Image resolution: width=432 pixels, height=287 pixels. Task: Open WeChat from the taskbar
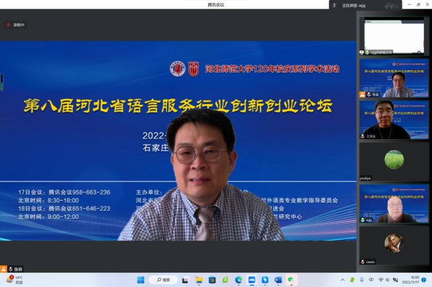point(291,280)
